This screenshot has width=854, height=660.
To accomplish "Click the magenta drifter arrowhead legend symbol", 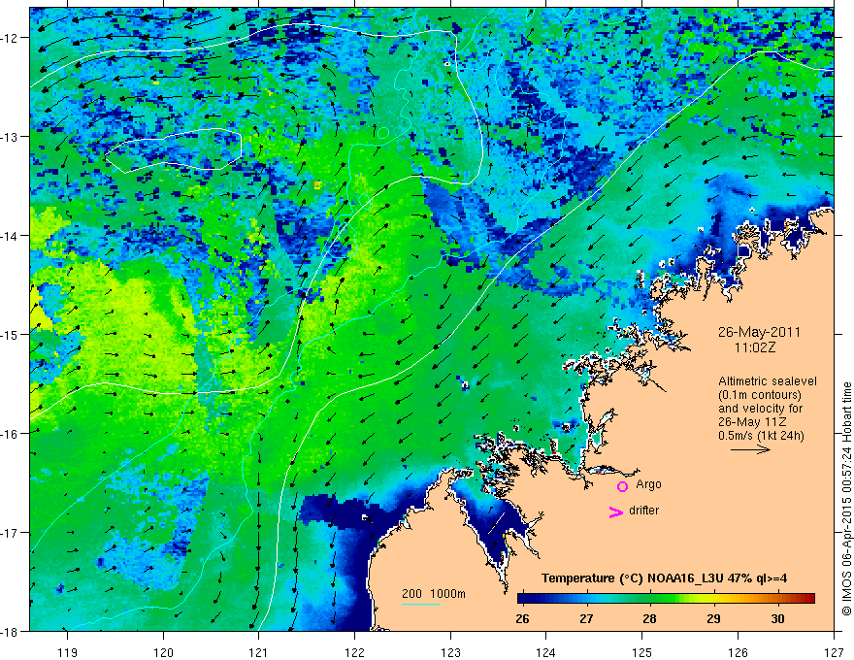I will click(616, 511).
